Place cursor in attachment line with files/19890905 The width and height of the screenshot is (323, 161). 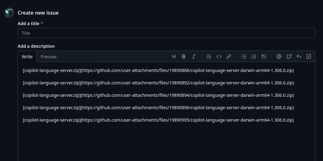coord(158,120)
